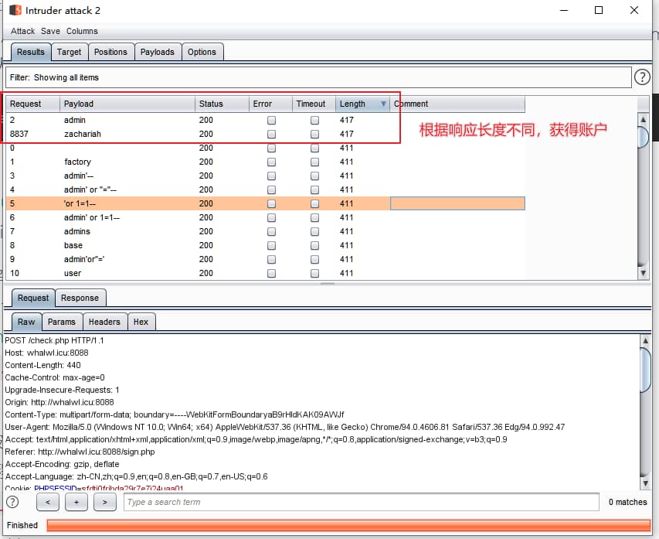The width and height of the screenshot is (659, 539).
Task: Click the POST /check.php HTTP/1.1 line
Action: pyautogui.click(x=54, y=340)
